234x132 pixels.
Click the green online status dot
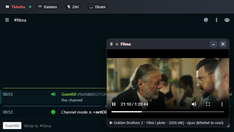pos(30,7)
